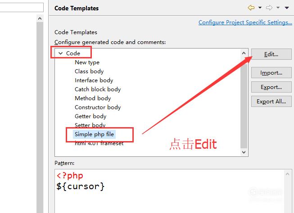This screenshot has height=213, width=294.
Task: Click the template list scroll-down arrow
Action: pos(244,153)
